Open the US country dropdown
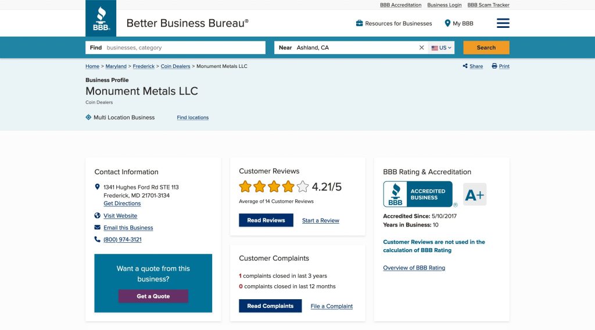Viewport: 595px width, 330px height. (442, 48)
